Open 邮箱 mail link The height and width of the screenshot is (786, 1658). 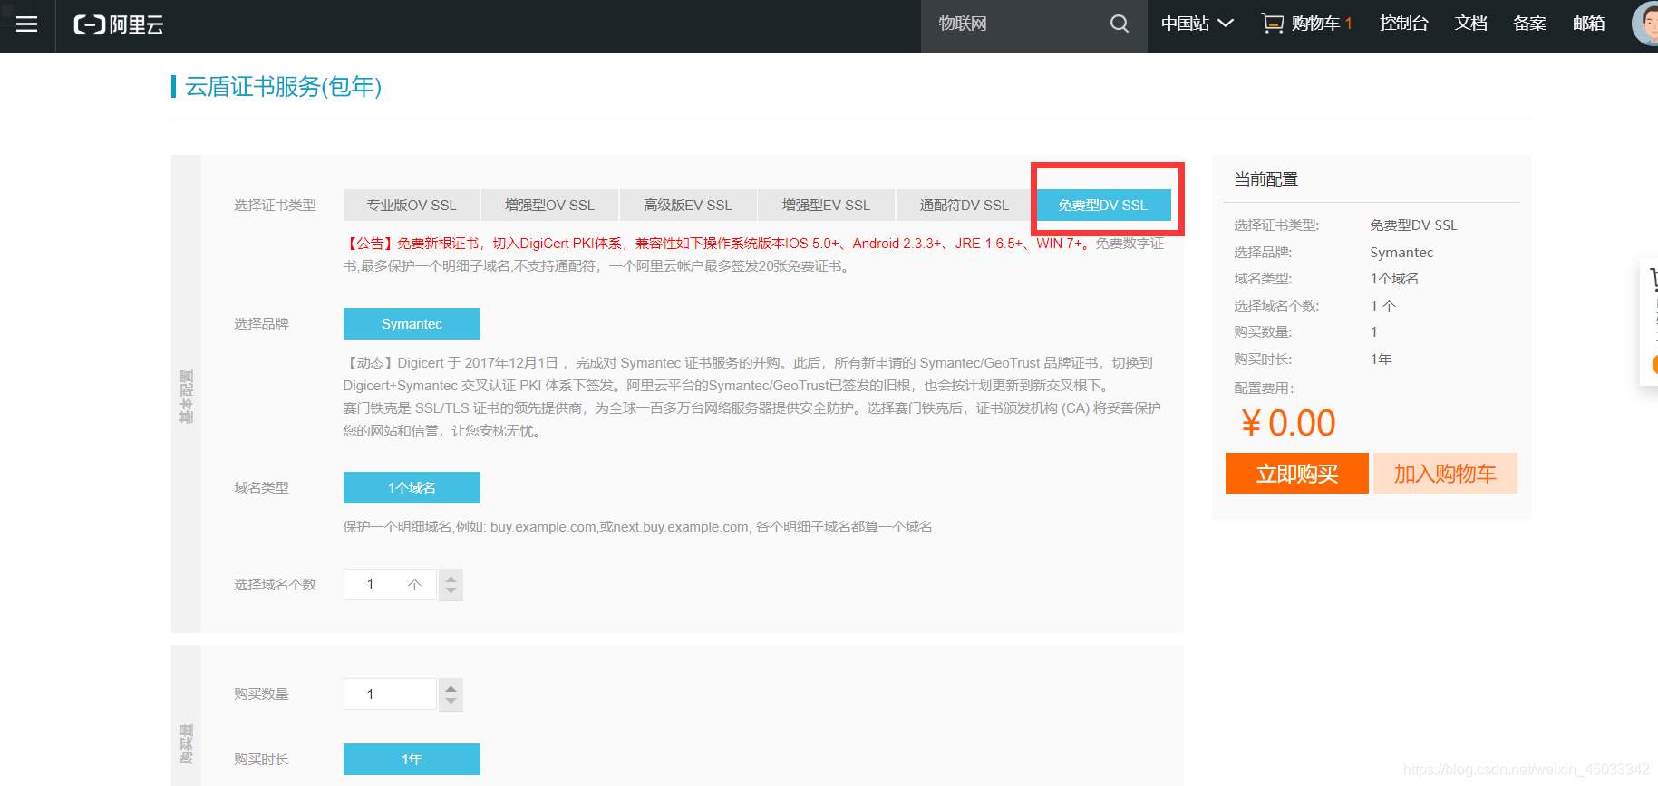click(x=1588, y=24)
